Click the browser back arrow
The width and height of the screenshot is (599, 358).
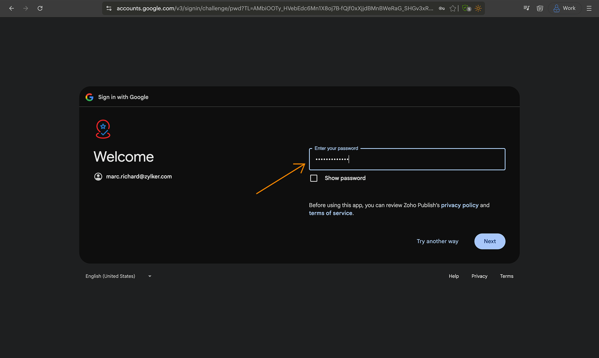click(x=11, y=8)
